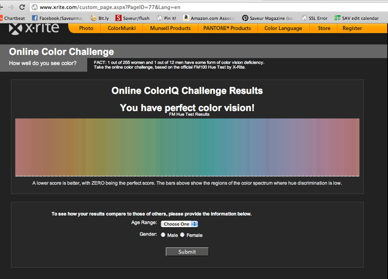Screen dimensions: 388x279
Task: Select the Female gender option
Action: pos(182,235)
